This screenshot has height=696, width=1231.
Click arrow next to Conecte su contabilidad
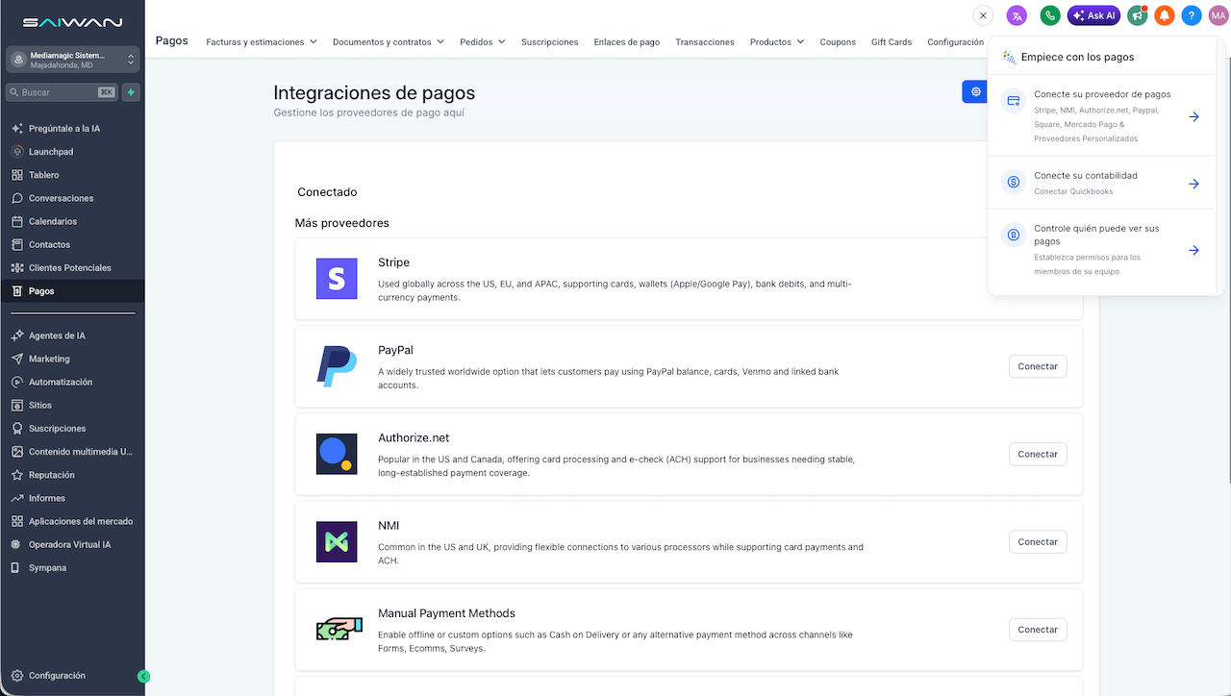(x=1193, y=184)
